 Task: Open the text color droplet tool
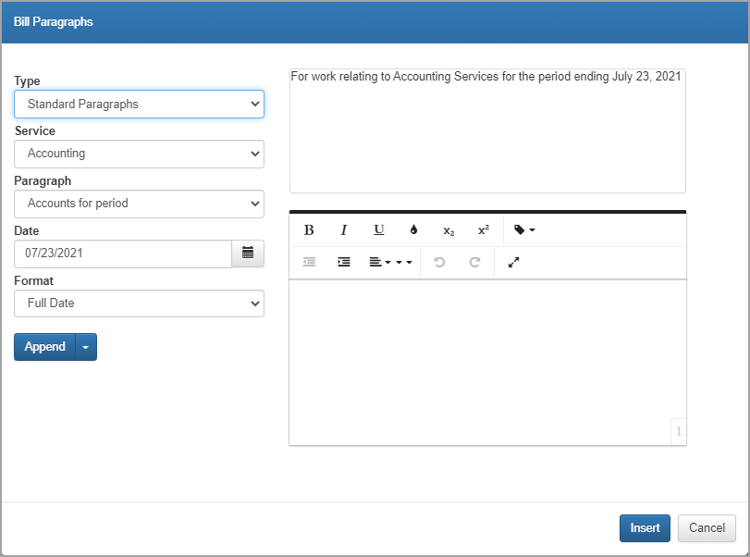[x=413, y=230]
